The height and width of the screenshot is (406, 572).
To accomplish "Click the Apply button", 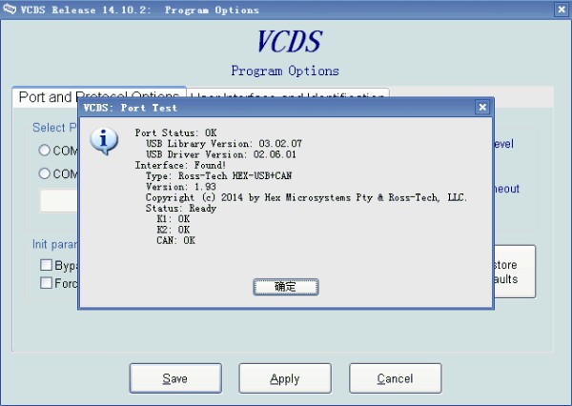I will click(285, 378).
